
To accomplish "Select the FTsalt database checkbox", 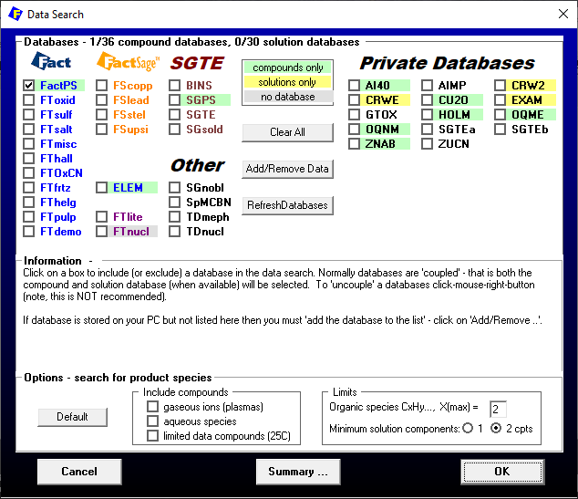I will 29,130.
